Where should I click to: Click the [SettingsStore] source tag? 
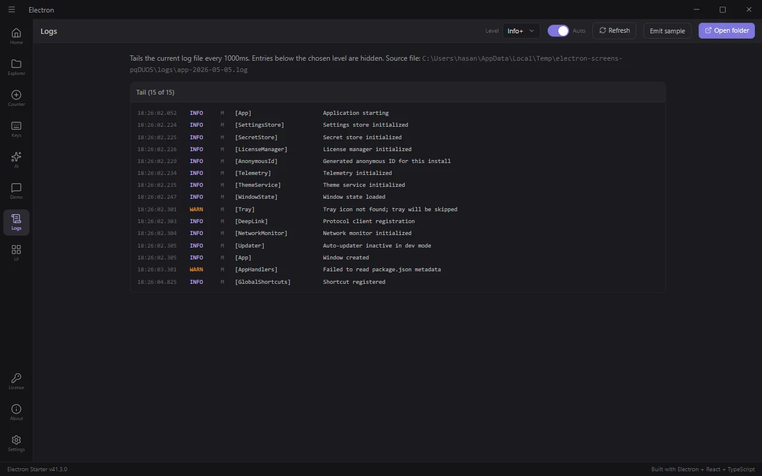pyautogui.click(x=260, y=125)
